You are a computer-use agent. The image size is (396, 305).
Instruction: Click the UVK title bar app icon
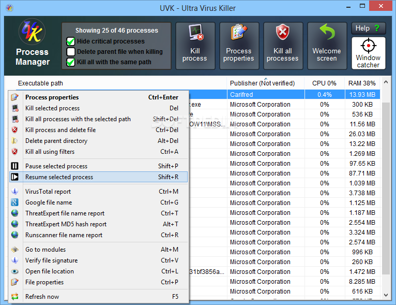[x=10, y=8]
